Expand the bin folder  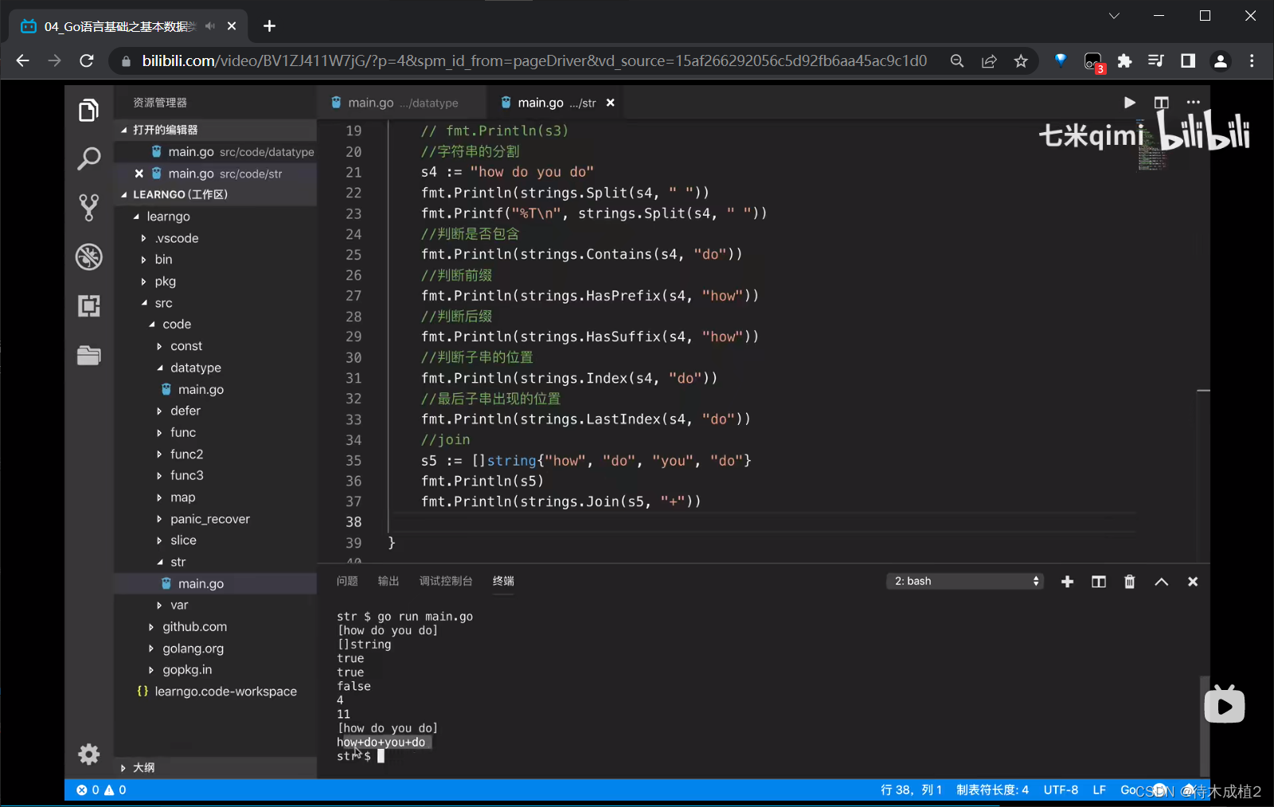(x=215, y=259)
